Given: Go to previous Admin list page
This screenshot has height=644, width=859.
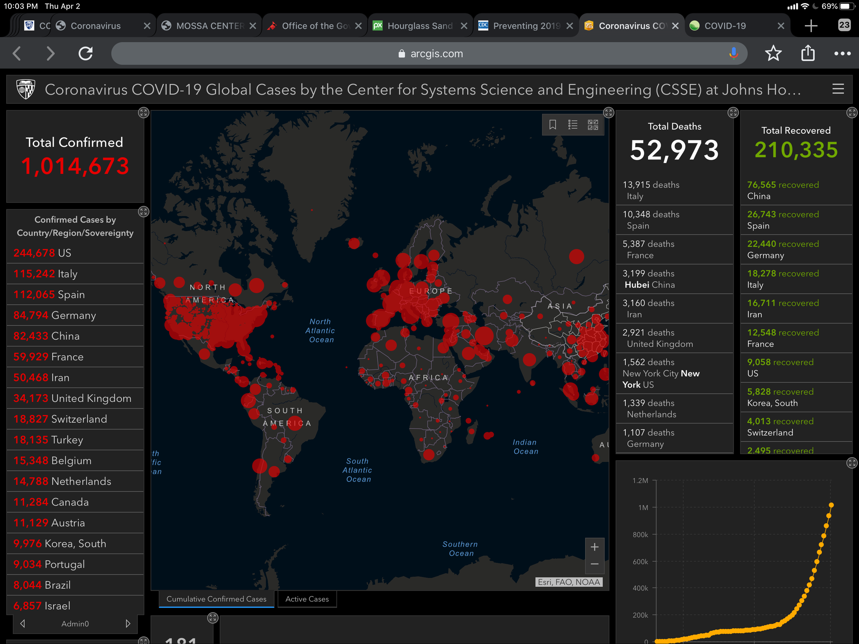Looking at the screenshot, I should (23, 623).
